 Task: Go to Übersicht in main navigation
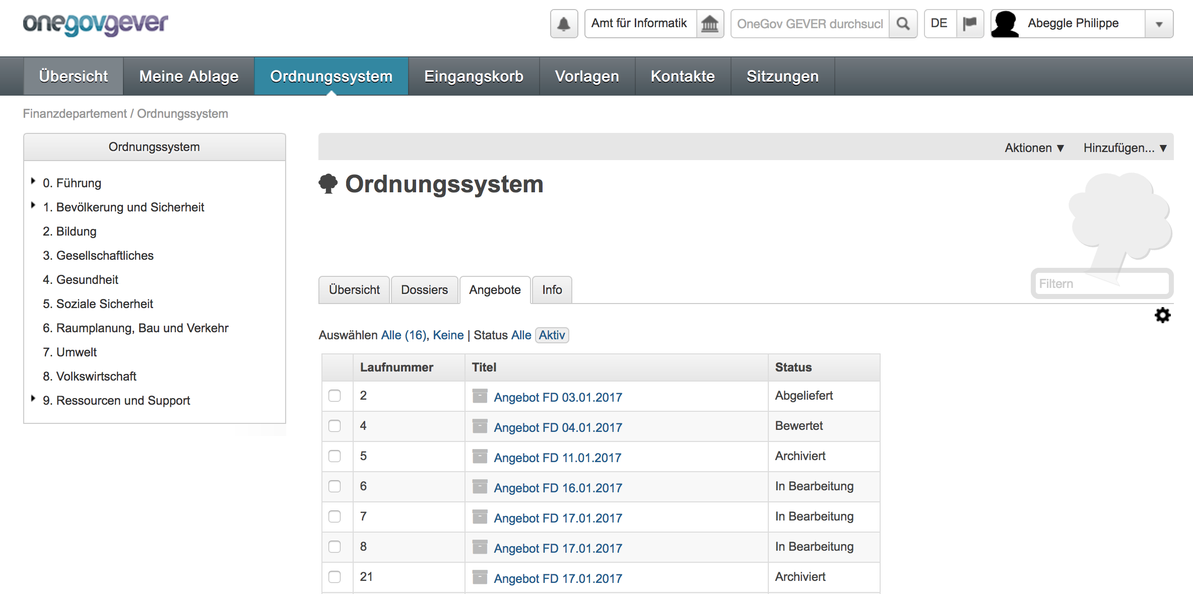[x=74, y=76]
